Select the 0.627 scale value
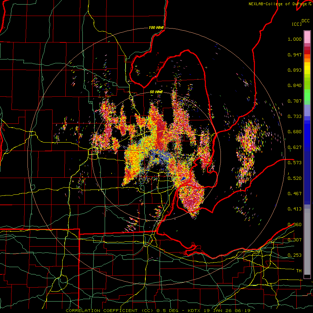This screenshot has height=313, width=313. [295, 147]
